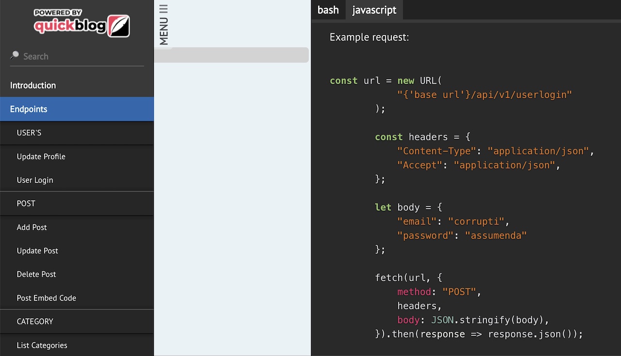The height and width of the screenshot is (356, 621).
Task: Click the search magnifier icon
Action: click(x=14, y=54)
